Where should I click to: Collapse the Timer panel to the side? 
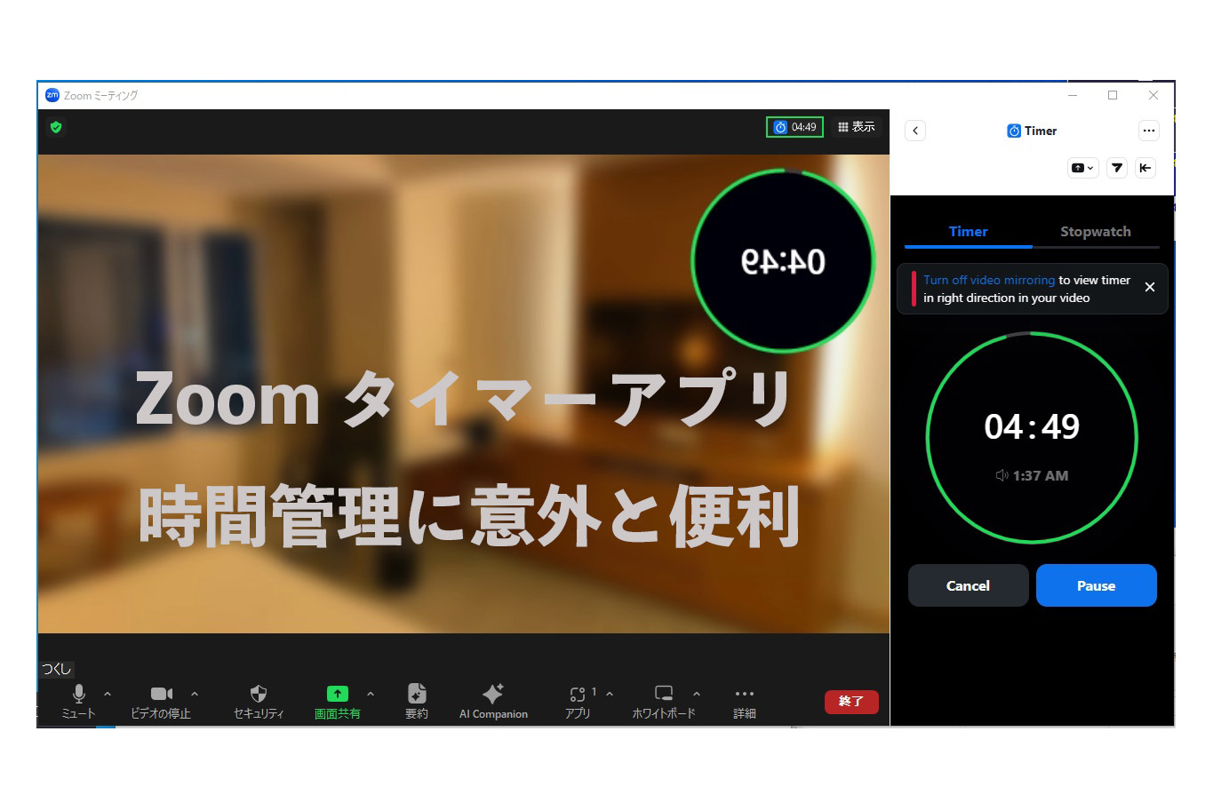[1145, 168]
